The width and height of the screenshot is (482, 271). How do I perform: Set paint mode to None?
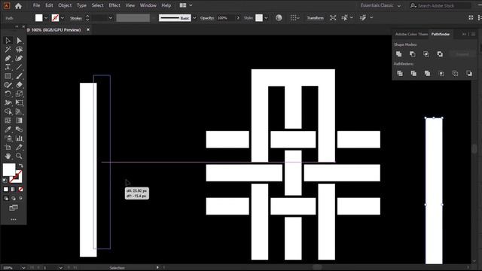(20, 189)
